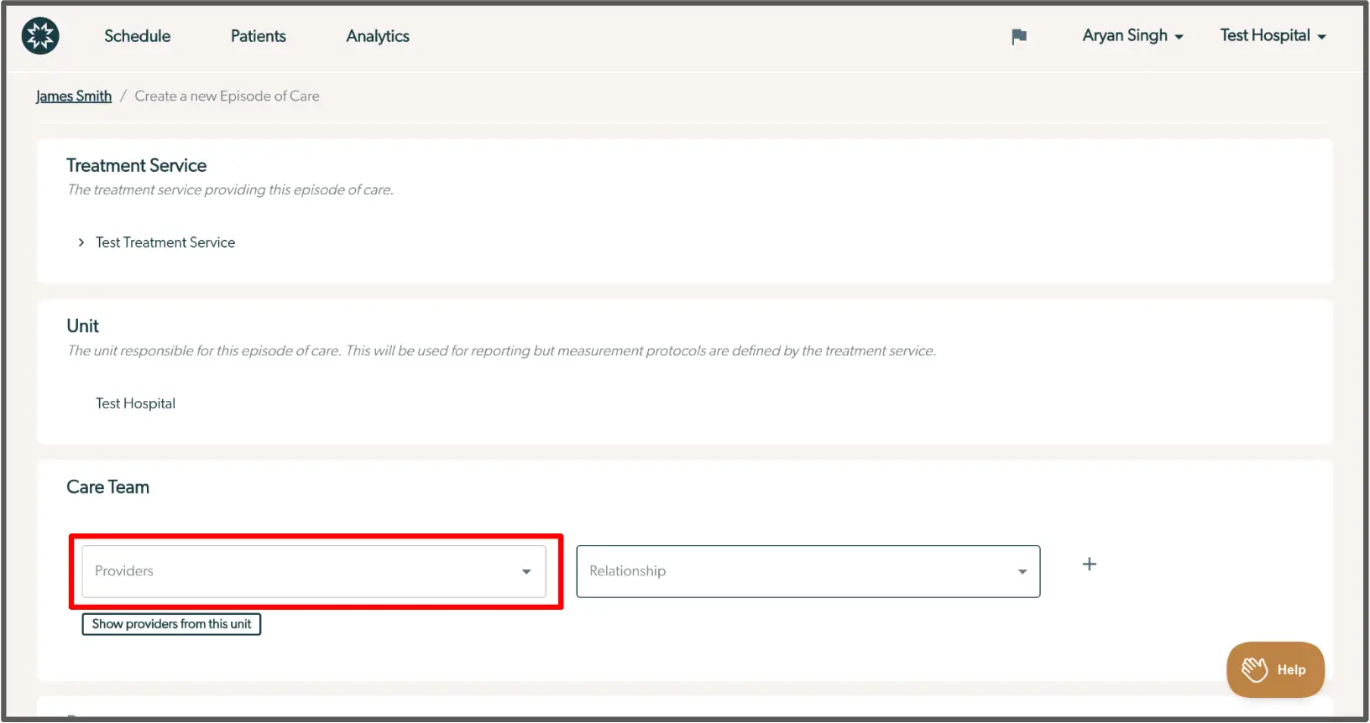Switch to the Analytics page
1370x723 pixels.
pos(378,36)
